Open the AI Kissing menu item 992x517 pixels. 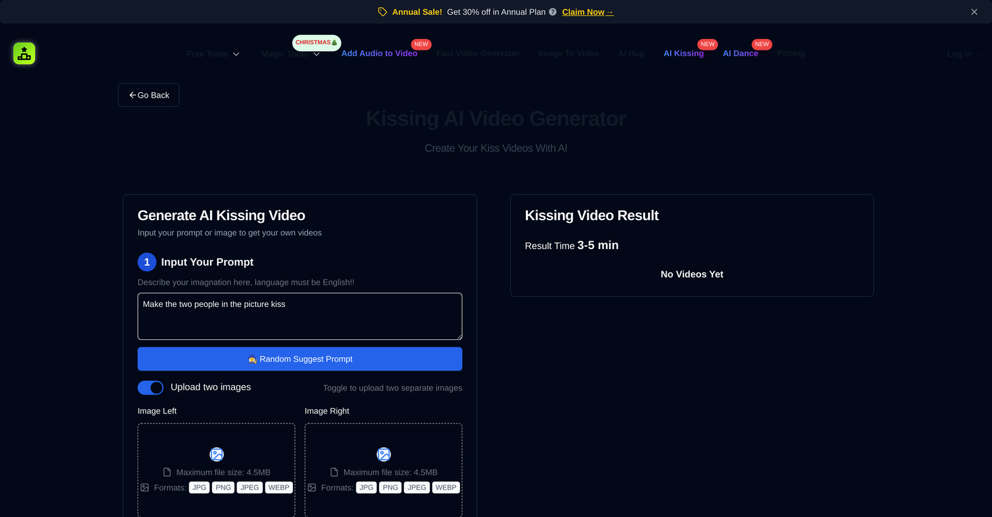click(683, 54)
